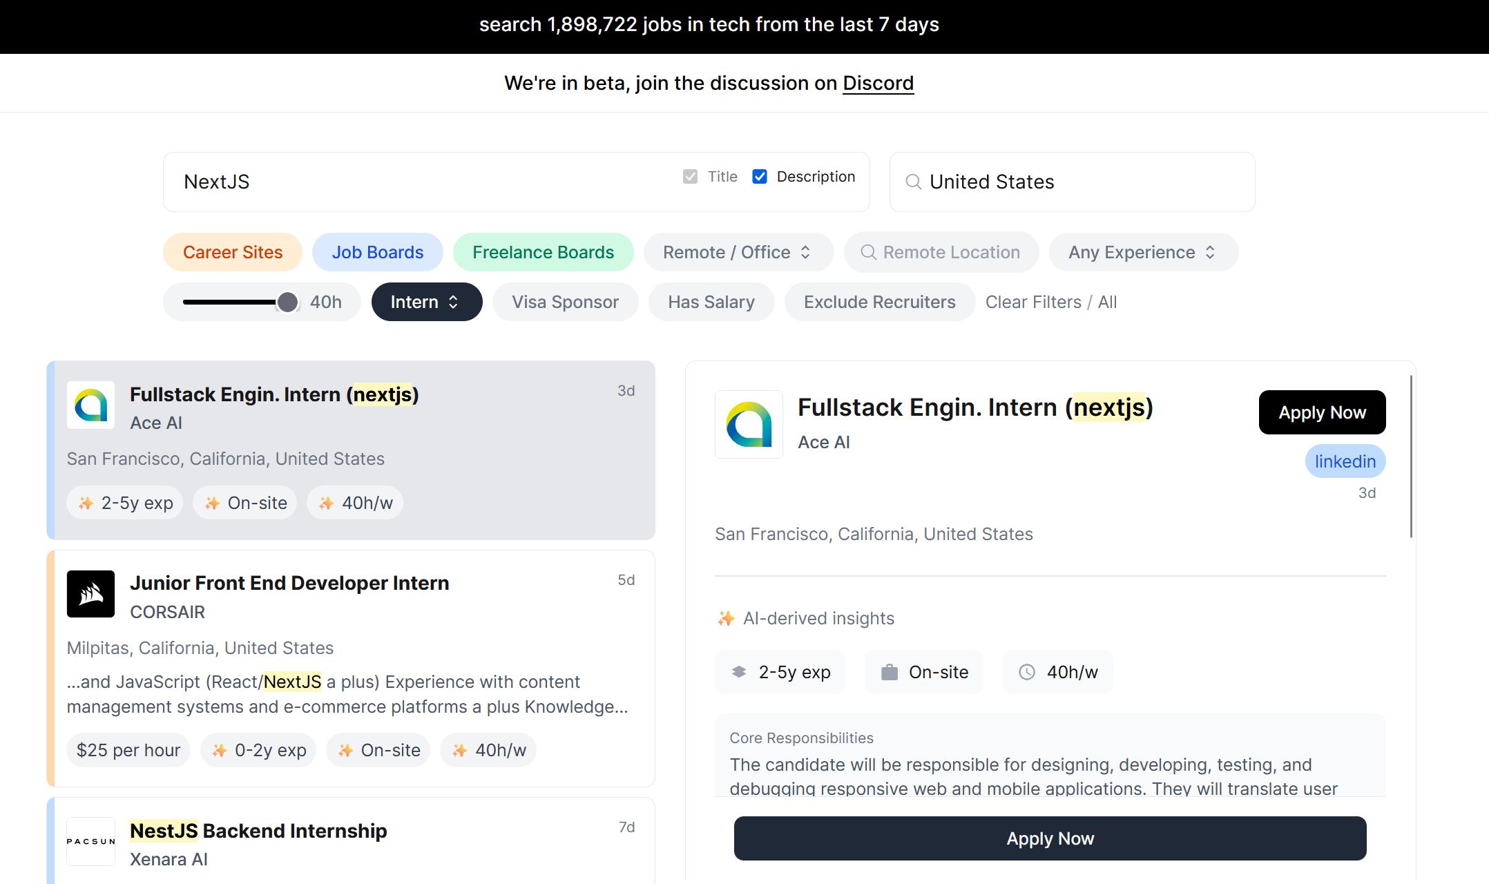
Task: Adjust the 40h hours-per-week slider handle
Action: 287,302
